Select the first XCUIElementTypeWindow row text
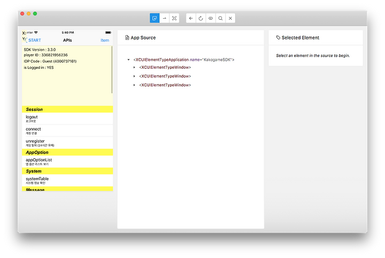 165,67
